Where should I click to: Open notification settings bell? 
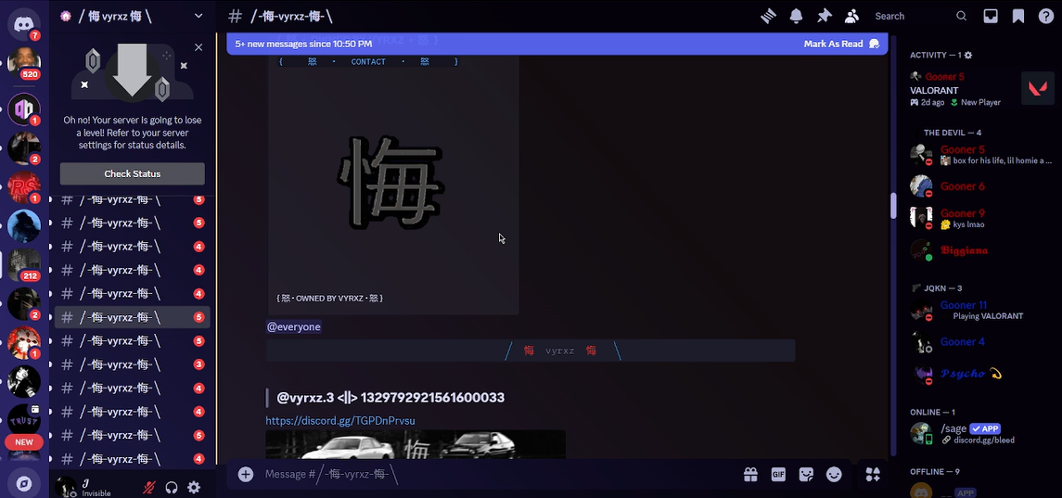tap(796, 16)
